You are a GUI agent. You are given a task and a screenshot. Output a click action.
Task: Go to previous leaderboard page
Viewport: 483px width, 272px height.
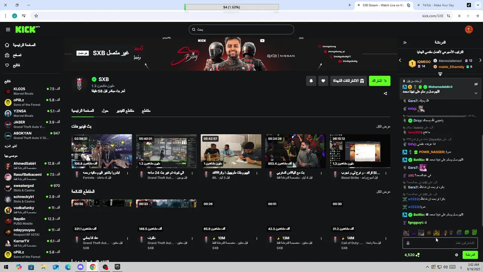tap(400, 60)
